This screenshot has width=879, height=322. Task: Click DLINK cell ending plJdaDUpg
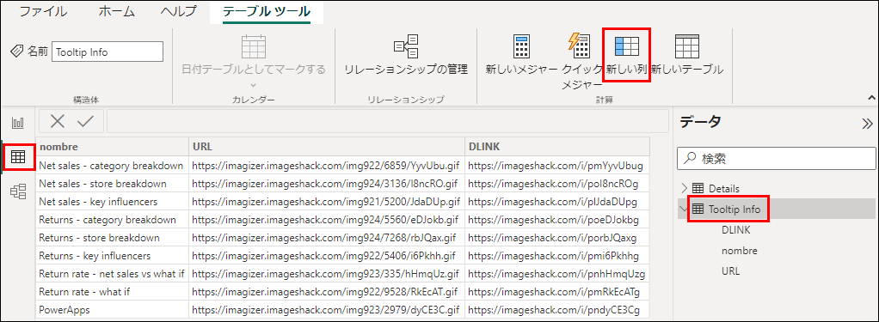pos(557,201)
